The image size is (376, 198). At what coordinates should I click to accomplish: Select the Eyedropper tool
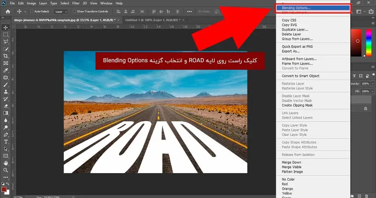pyautogui.click(x=6, y=70)
